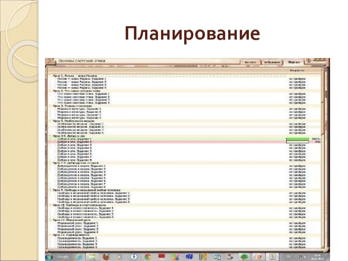This screenshot has height=261, width=348.
Task: Click the empty 0% progress bar
Action: [298, 142]
